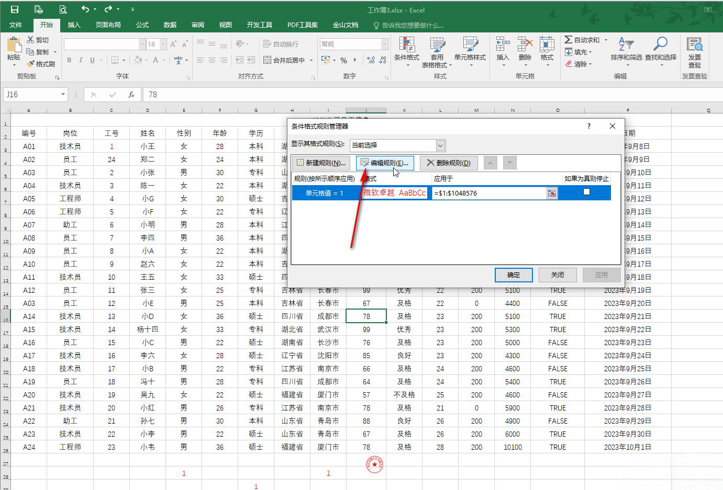Click the fill color bucket button

[x=138, y=60]
